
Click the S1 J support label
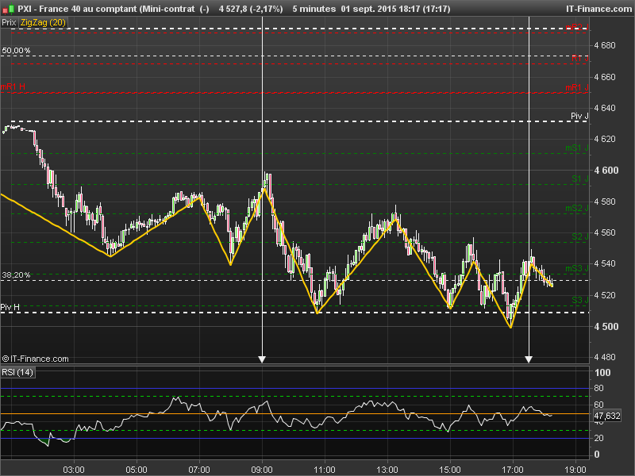pos(580,179)
